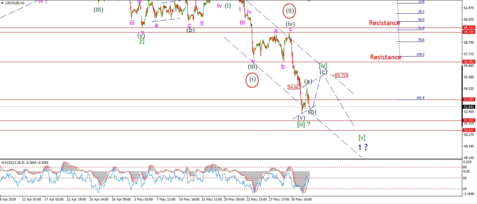The width and height of the screenshot is (477, 204).
Task: Select the 161.8 Fibonacci extension label
Action: click(420, 98)
